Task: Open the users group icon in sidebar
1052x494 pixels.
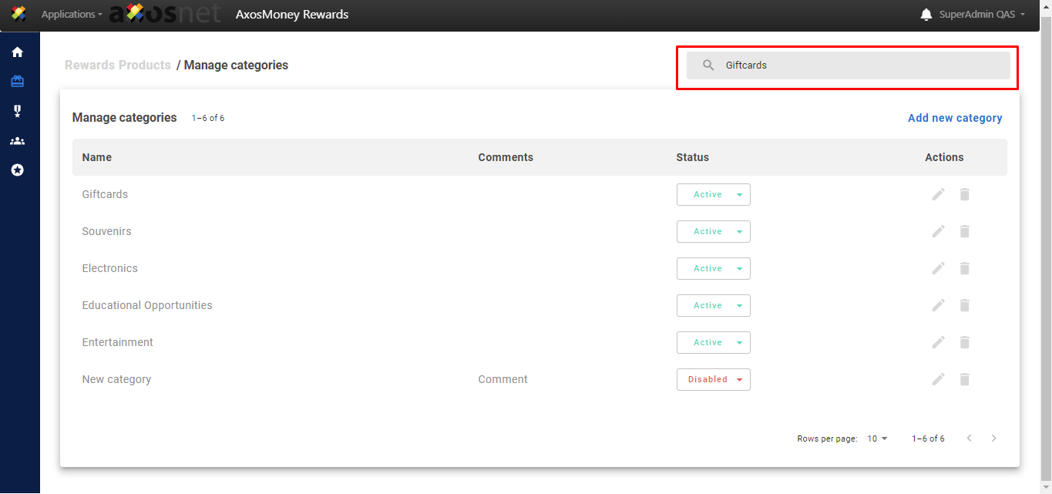Action: [x=17, y=141]
